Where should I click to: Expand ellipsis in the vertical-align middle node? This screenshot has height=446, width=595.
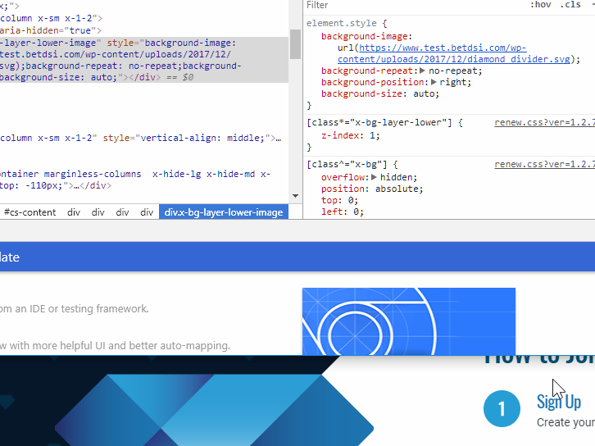tap(277, 139)
